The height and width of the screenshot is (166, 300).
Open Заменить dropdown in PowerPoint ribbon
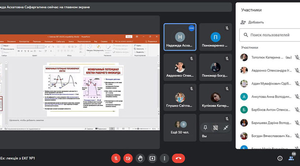(x=140, y=49)
